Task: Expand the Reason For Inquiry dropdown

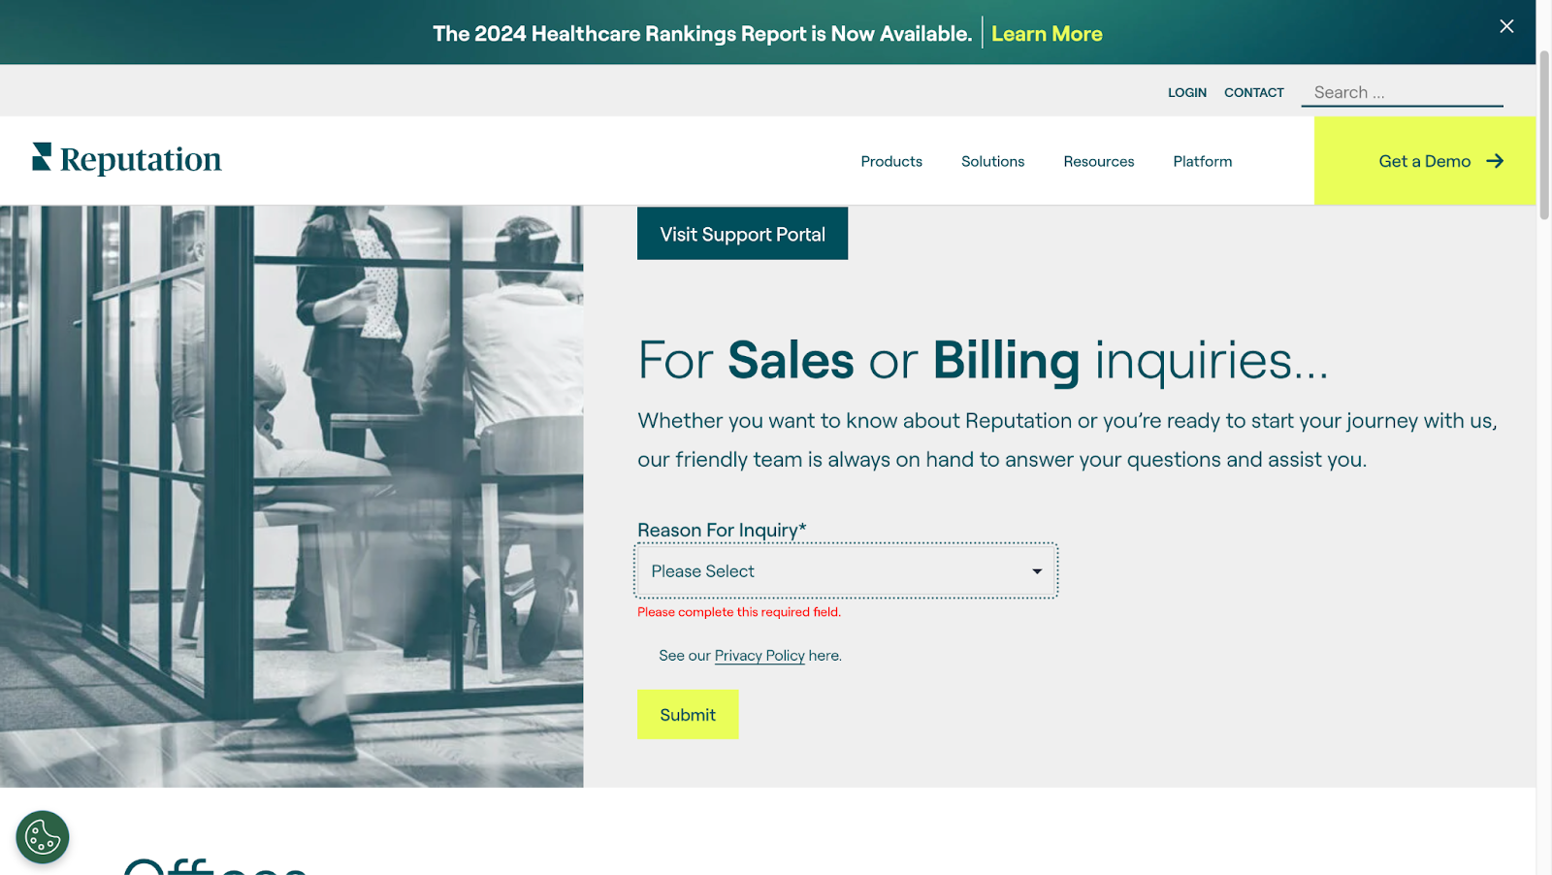Action: [x=846, y=571]
